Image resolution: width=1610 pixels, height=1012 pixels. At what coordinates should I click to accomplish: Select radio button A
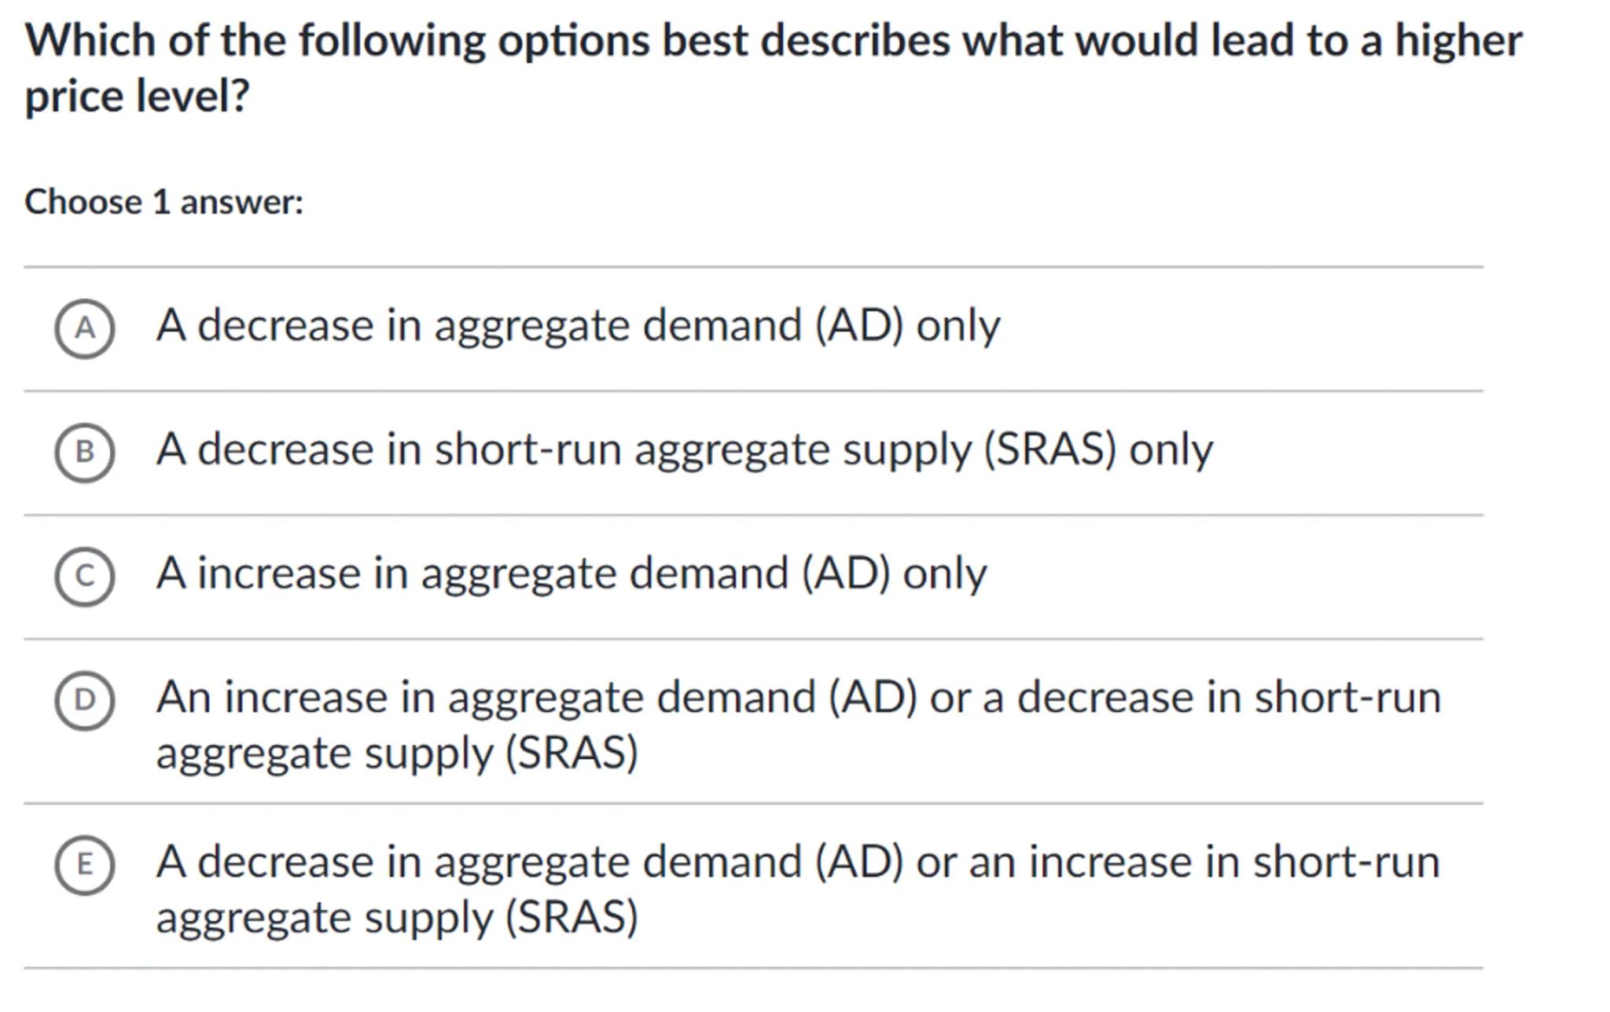85,328
